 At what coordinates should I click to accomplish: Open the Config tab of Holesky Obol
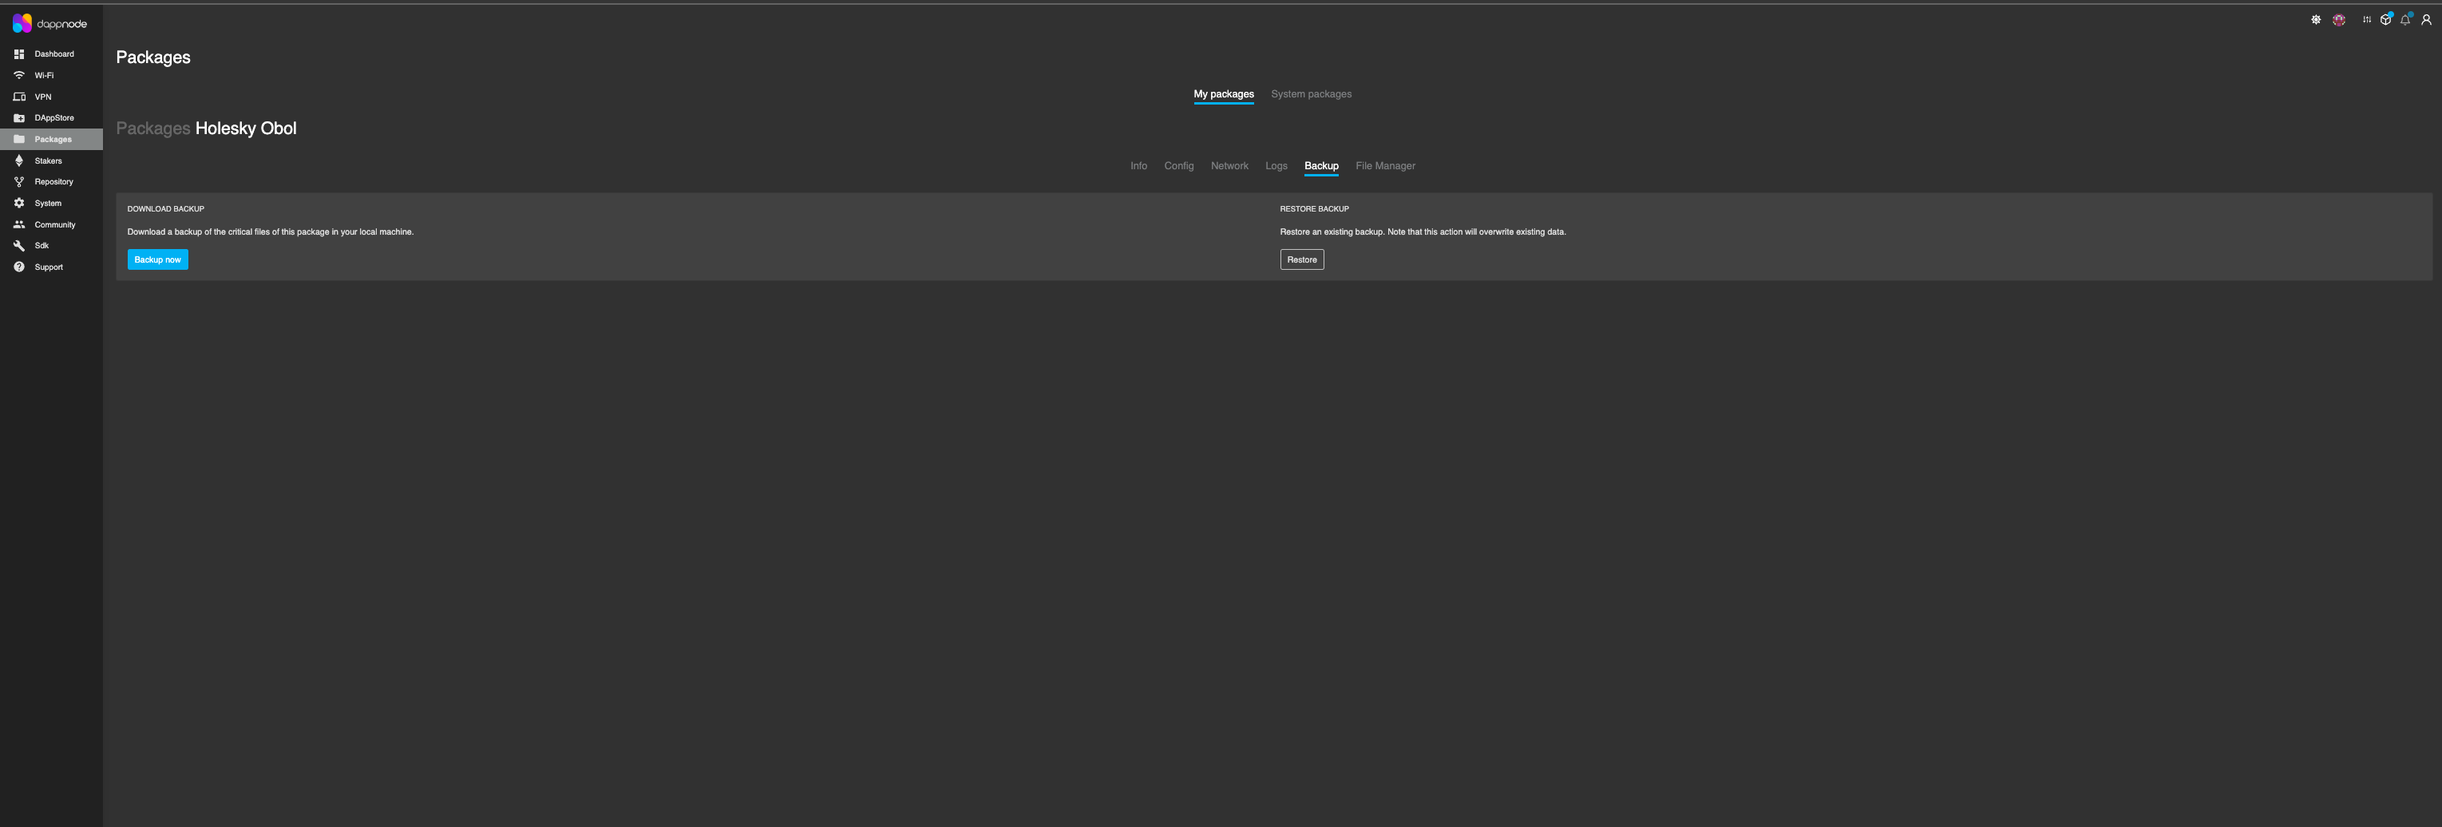coord(1178,165)
